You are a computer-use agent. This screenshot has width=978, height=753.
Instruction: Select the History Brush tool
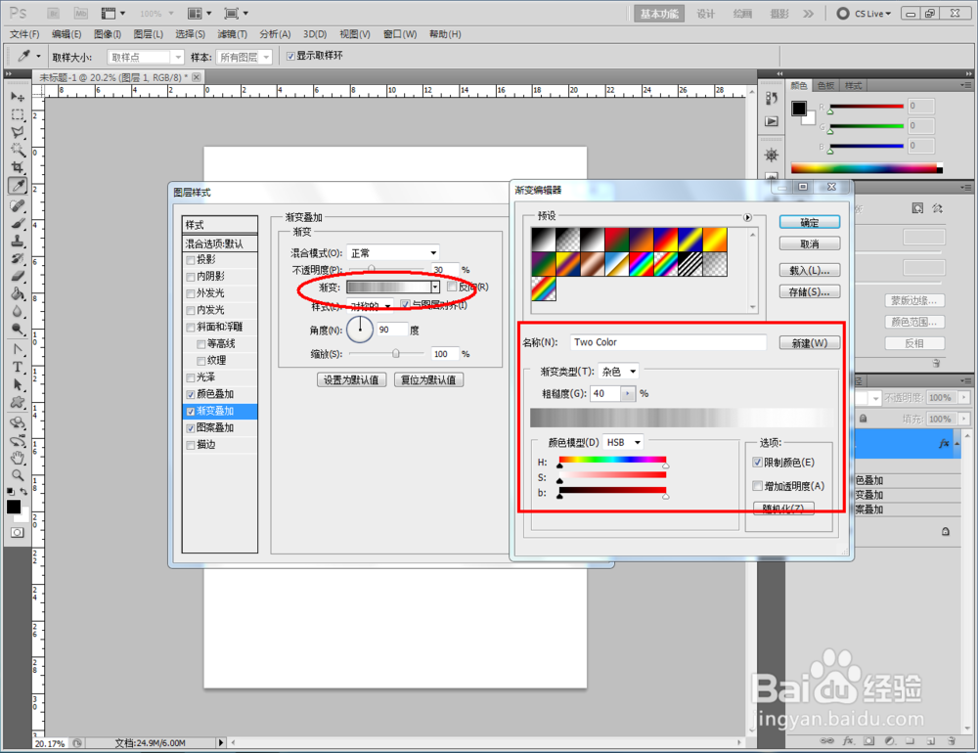pos(18,258)
